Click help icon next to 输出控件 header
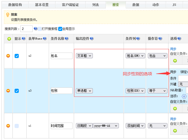188x140 pixels. click(92, 39)
